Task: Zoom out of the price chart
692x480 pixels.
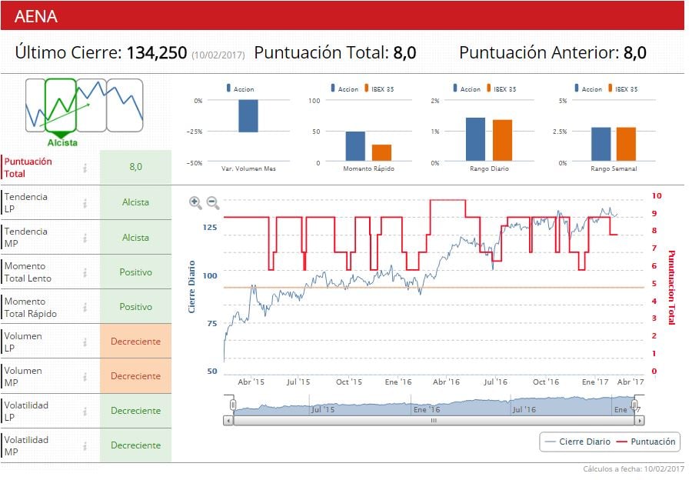Action: coord(213,202)
